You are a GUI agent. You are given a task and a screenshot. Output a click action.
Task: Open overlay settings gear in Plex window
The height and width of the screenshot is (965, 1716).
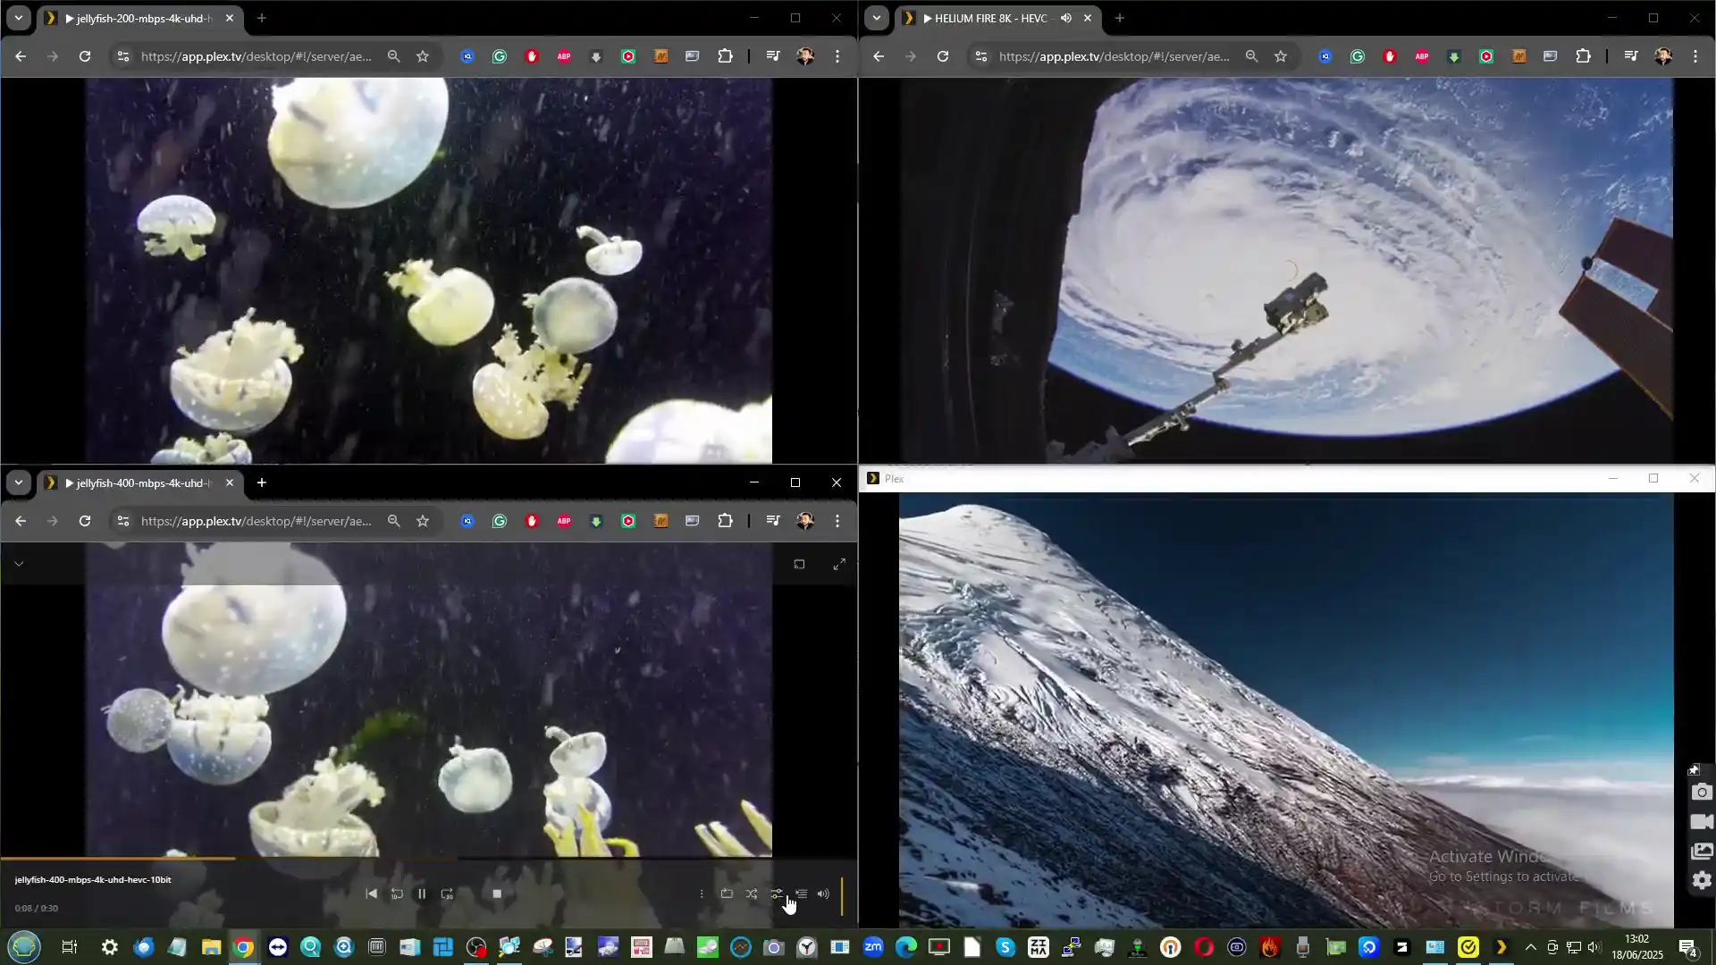tap(1702, 881)
